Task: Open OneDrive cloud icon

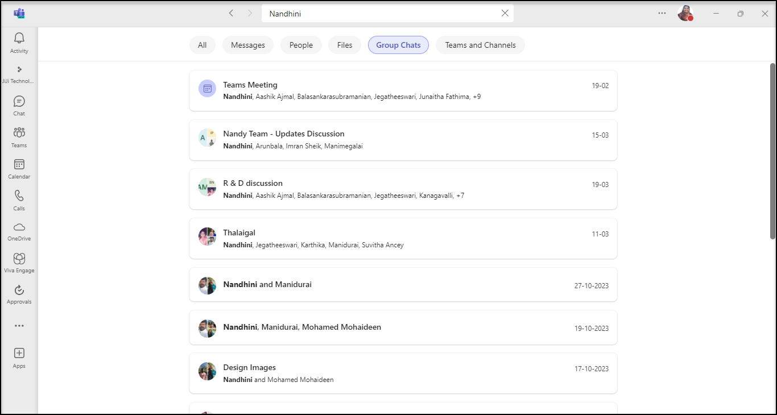Action: (x=19, y=227)
